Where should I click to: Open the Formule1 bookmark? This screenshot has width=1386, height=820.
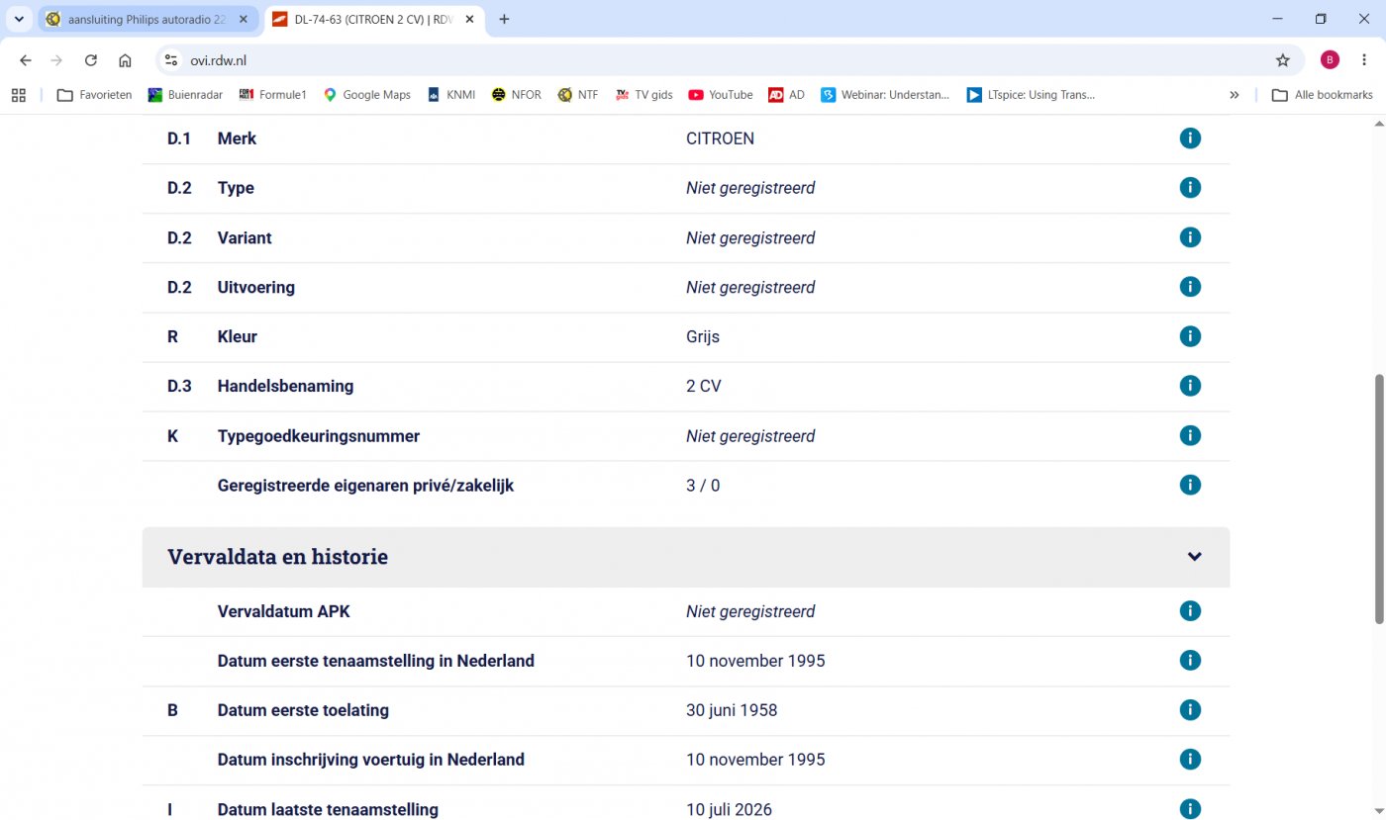[x=272, y=95]
